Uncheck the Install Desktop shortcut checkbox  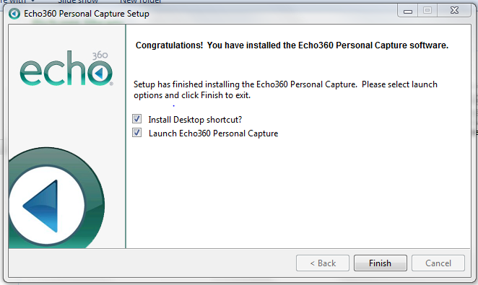[137, 119]
